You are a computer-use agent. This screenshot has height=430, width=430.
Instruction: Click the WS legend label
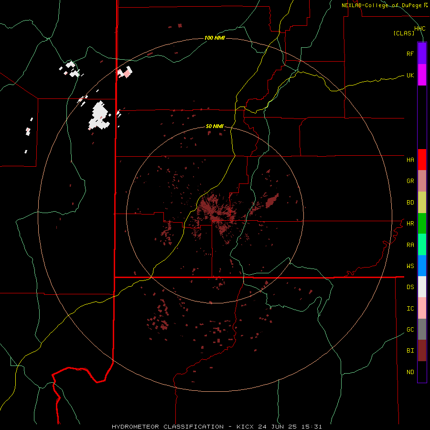410,266
